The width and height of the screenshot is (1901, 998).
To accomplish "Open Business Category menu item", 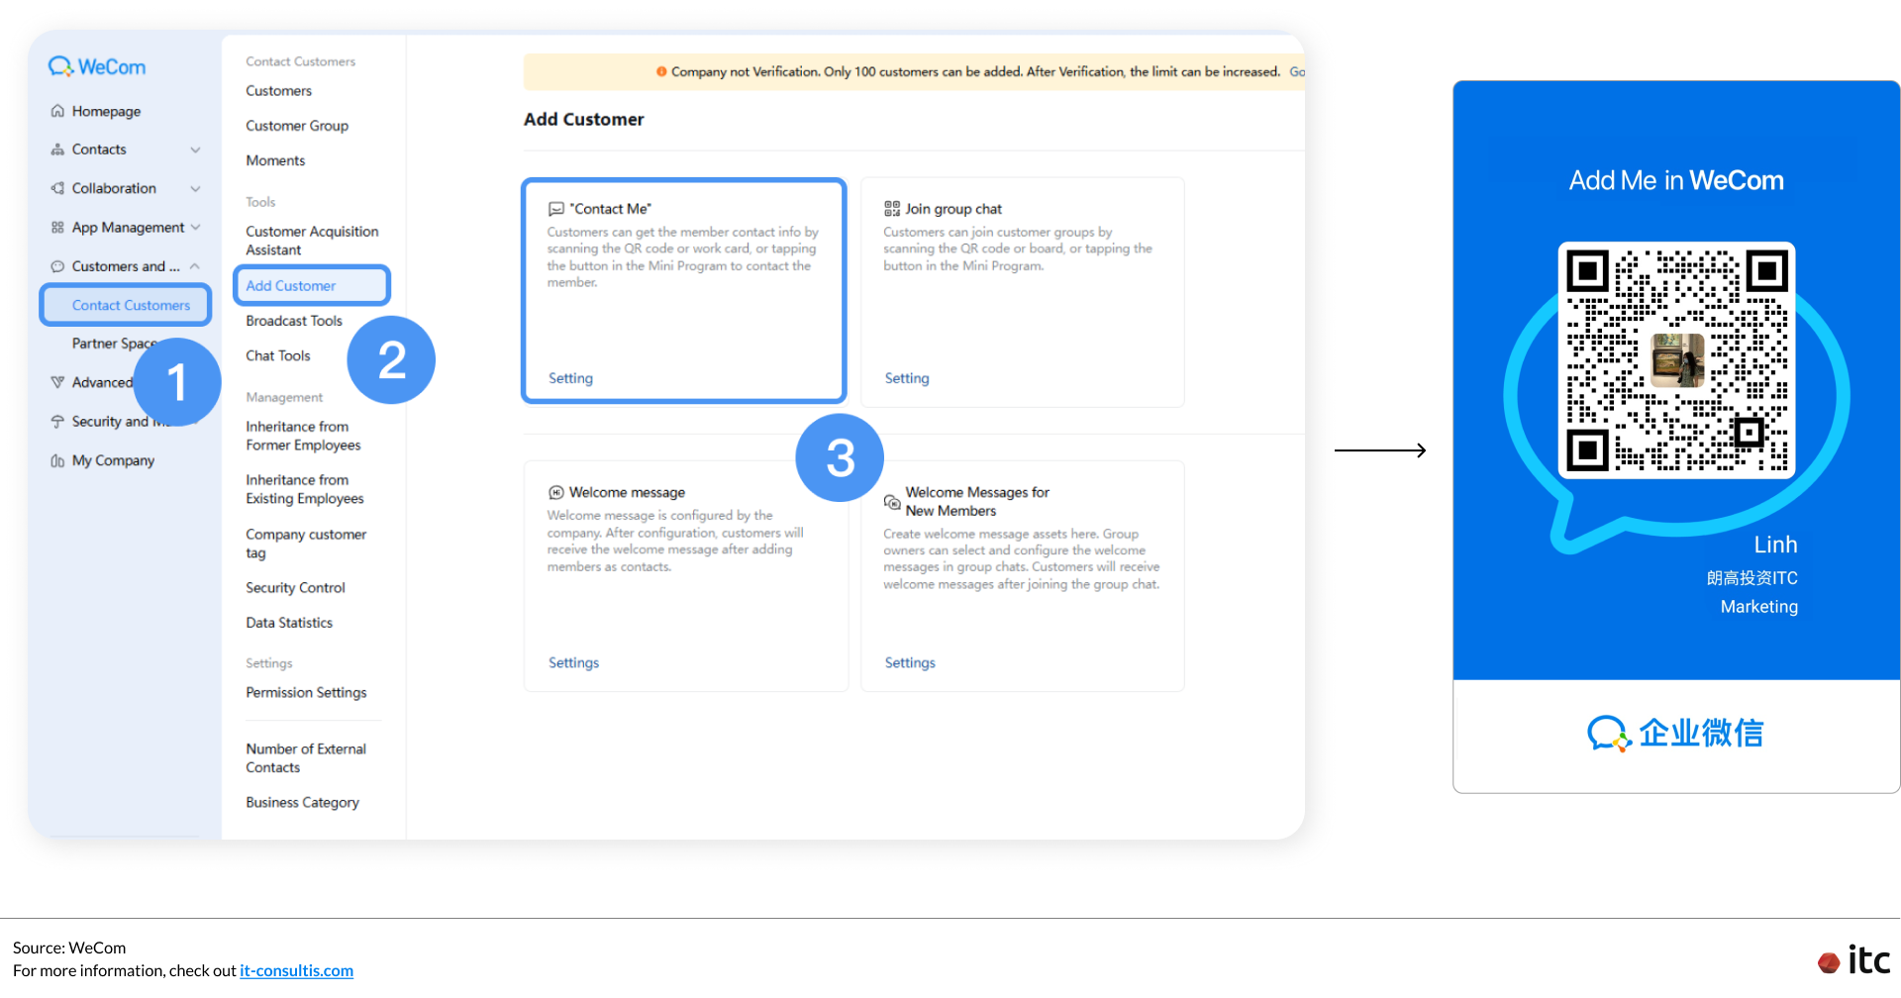I will pos(302,803).
